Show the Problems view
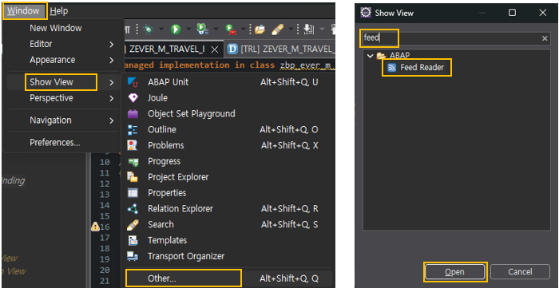Image resolution: width=559 pixels, height=288 pixels. point(227,145)
